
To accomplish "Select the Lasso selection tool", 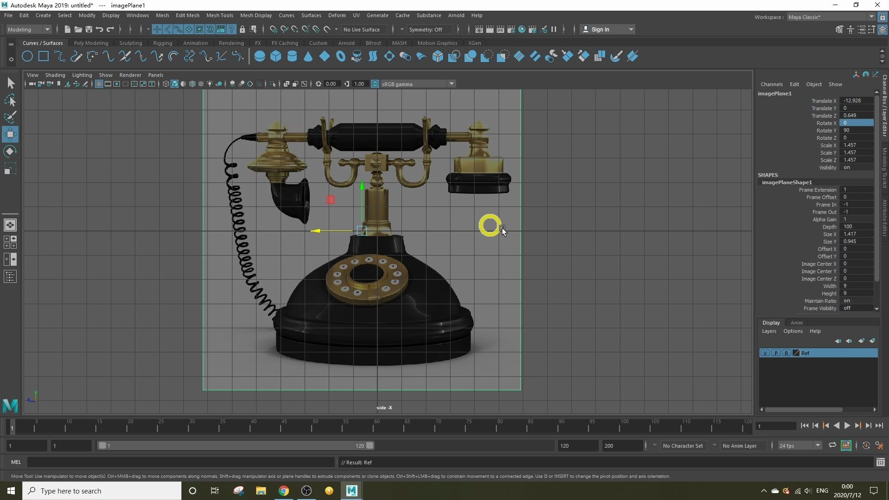I will point(10,100).
